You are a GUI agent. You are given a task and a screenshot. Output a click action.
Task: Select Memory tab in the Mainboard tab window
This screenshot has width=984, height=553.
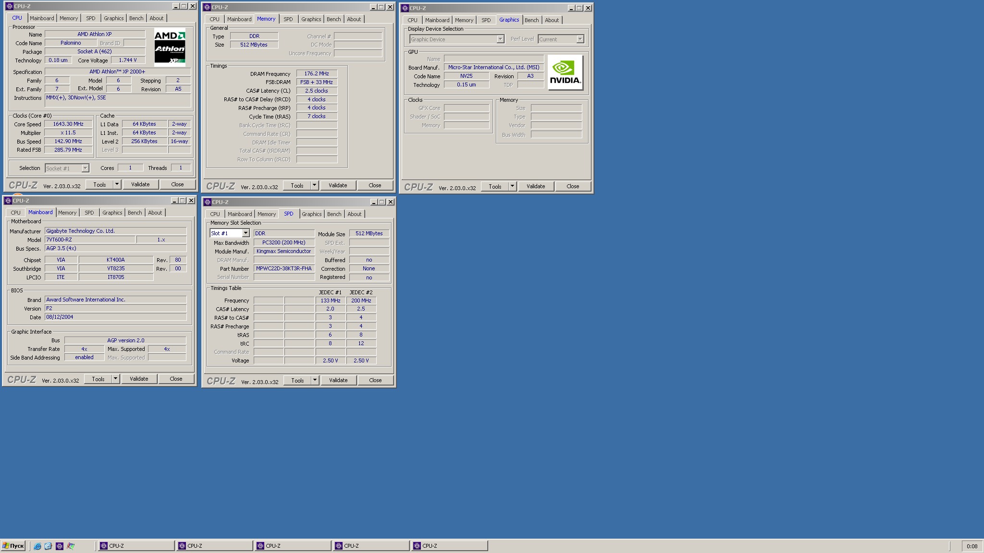pyautogui.click(x=67, y=213)
